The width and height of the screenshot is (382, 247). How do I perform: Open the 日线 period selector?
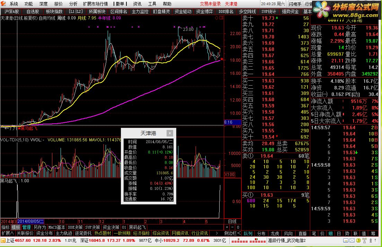pos(232,221)
